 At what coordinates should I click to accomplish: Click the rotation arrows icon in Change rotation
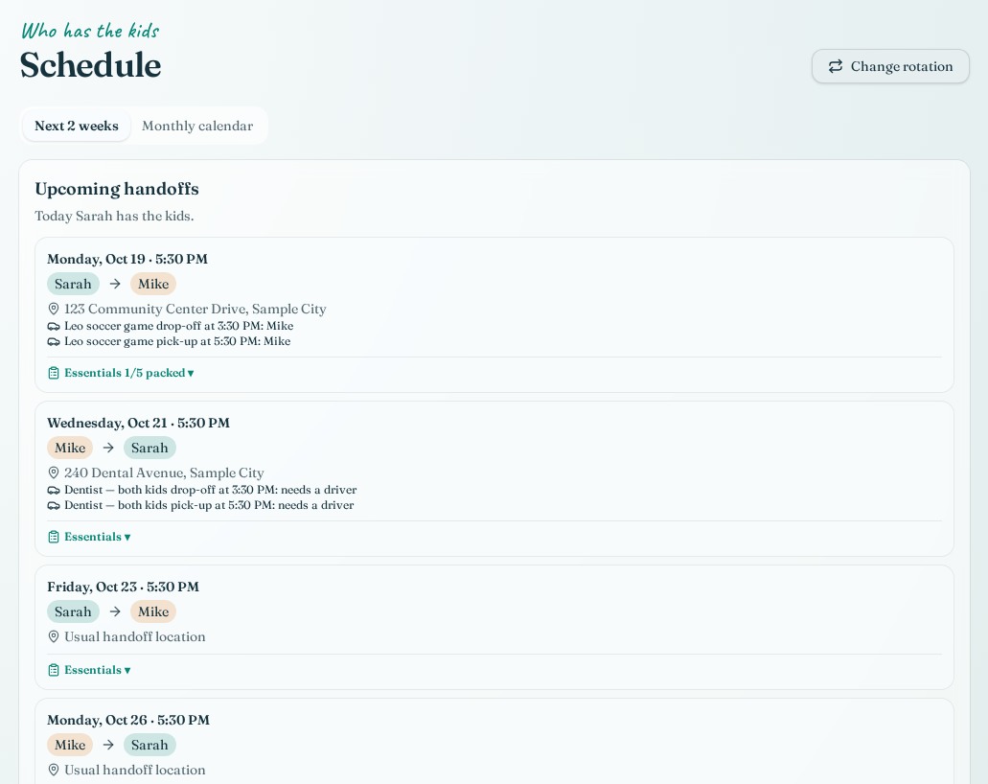pos(836,66)
